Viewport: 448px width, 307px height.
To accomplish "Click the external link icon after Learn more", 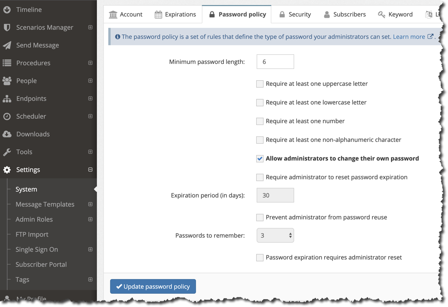I will coord(430,36).
